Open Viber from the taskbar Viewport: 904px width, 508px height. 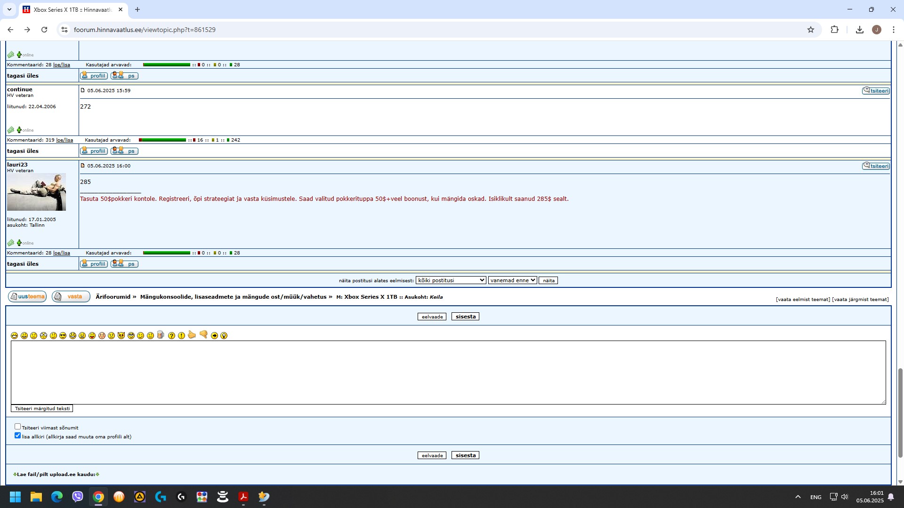78,497
